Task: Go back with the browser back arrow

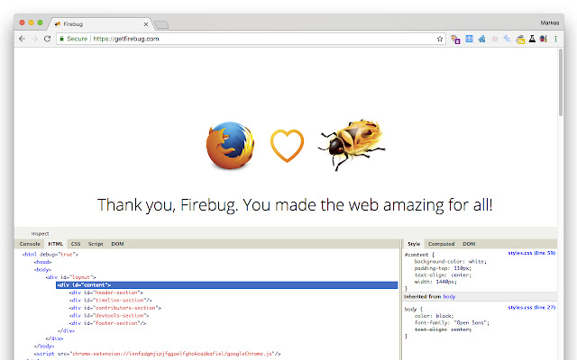Action: tap(22, 39)
